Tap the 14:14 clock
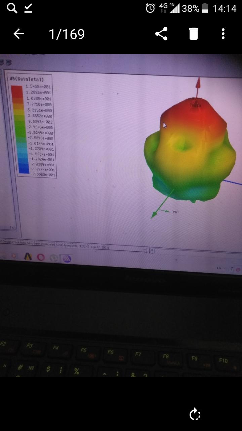242x431 pixels. tap(225, 8)
